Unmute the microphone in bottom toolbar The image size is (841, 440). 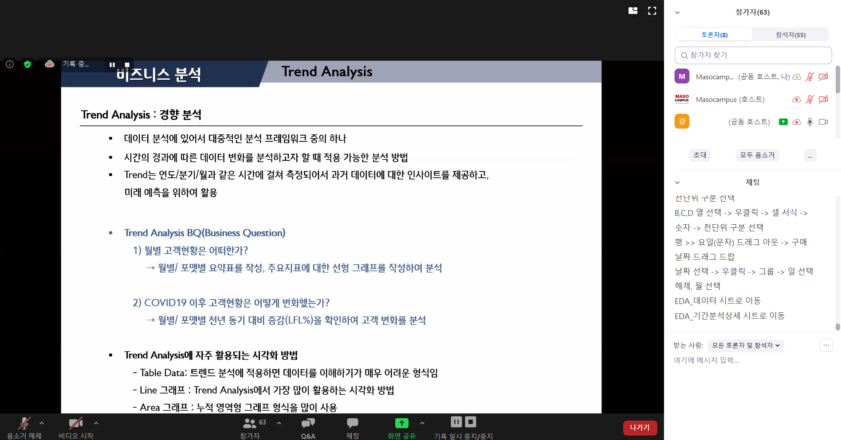24,424
